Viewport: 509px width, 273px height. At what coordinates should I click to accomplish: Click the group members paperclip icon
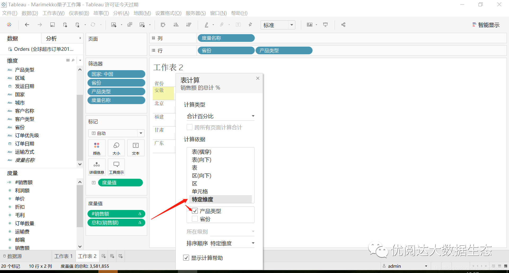point(222,25)
